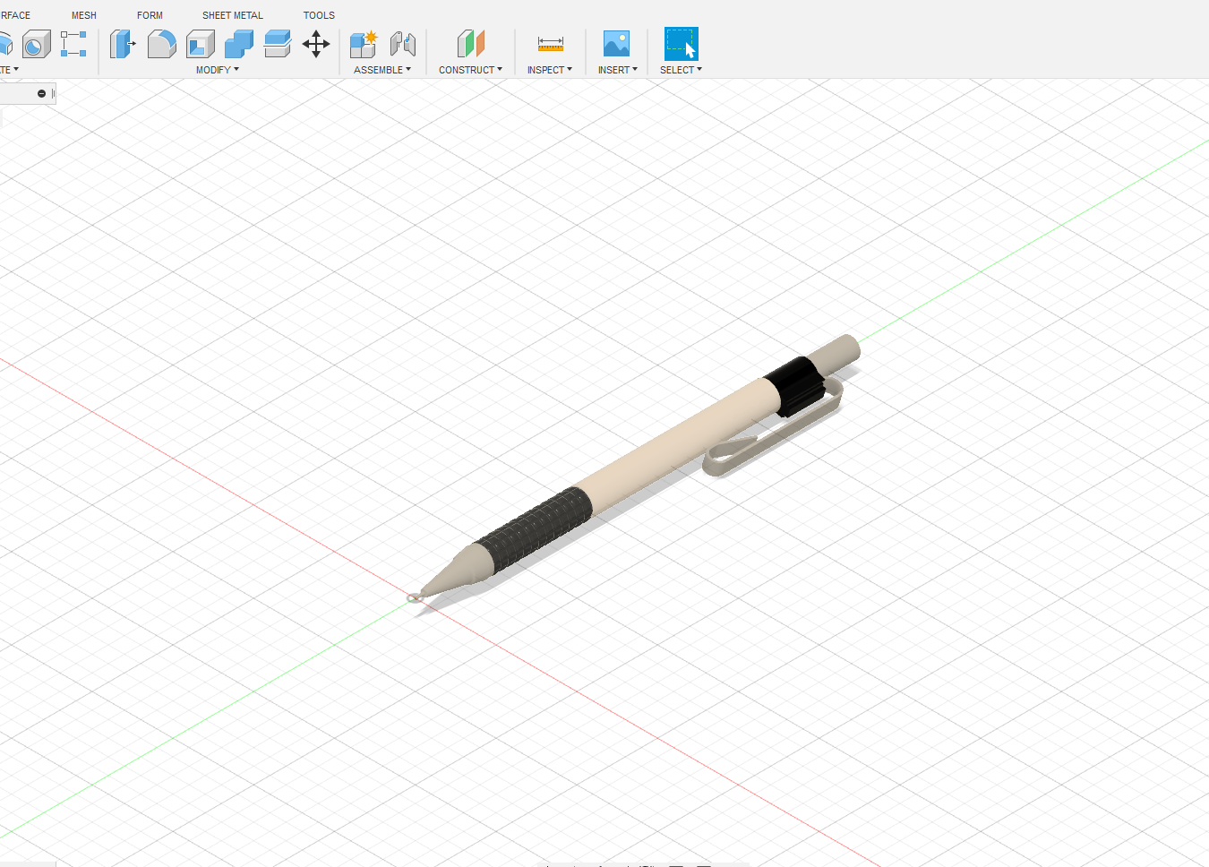Open the Tools tab
Viewport: 1209px width, 867px height.
[319, 14]
